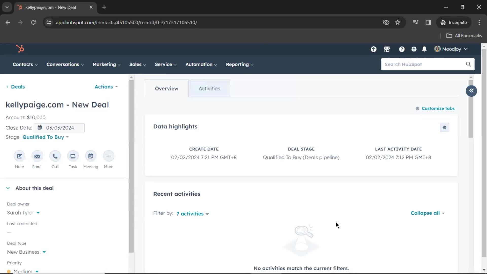487x274 pixels.
Task: Click the Incognito profile button
Action: pos(454,23)
